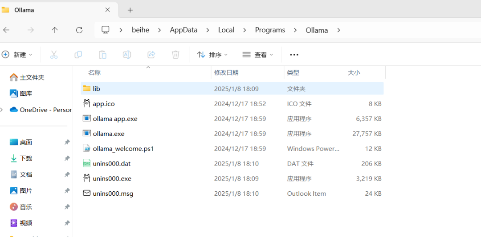
Task: Select the unins000.dat file icon
Action: click(87, 163)
